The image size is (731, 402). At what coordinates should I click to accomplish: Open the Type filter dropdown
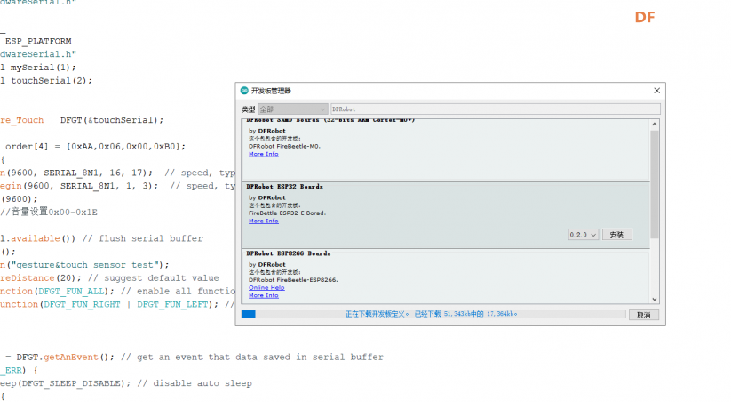coord(292,109)
